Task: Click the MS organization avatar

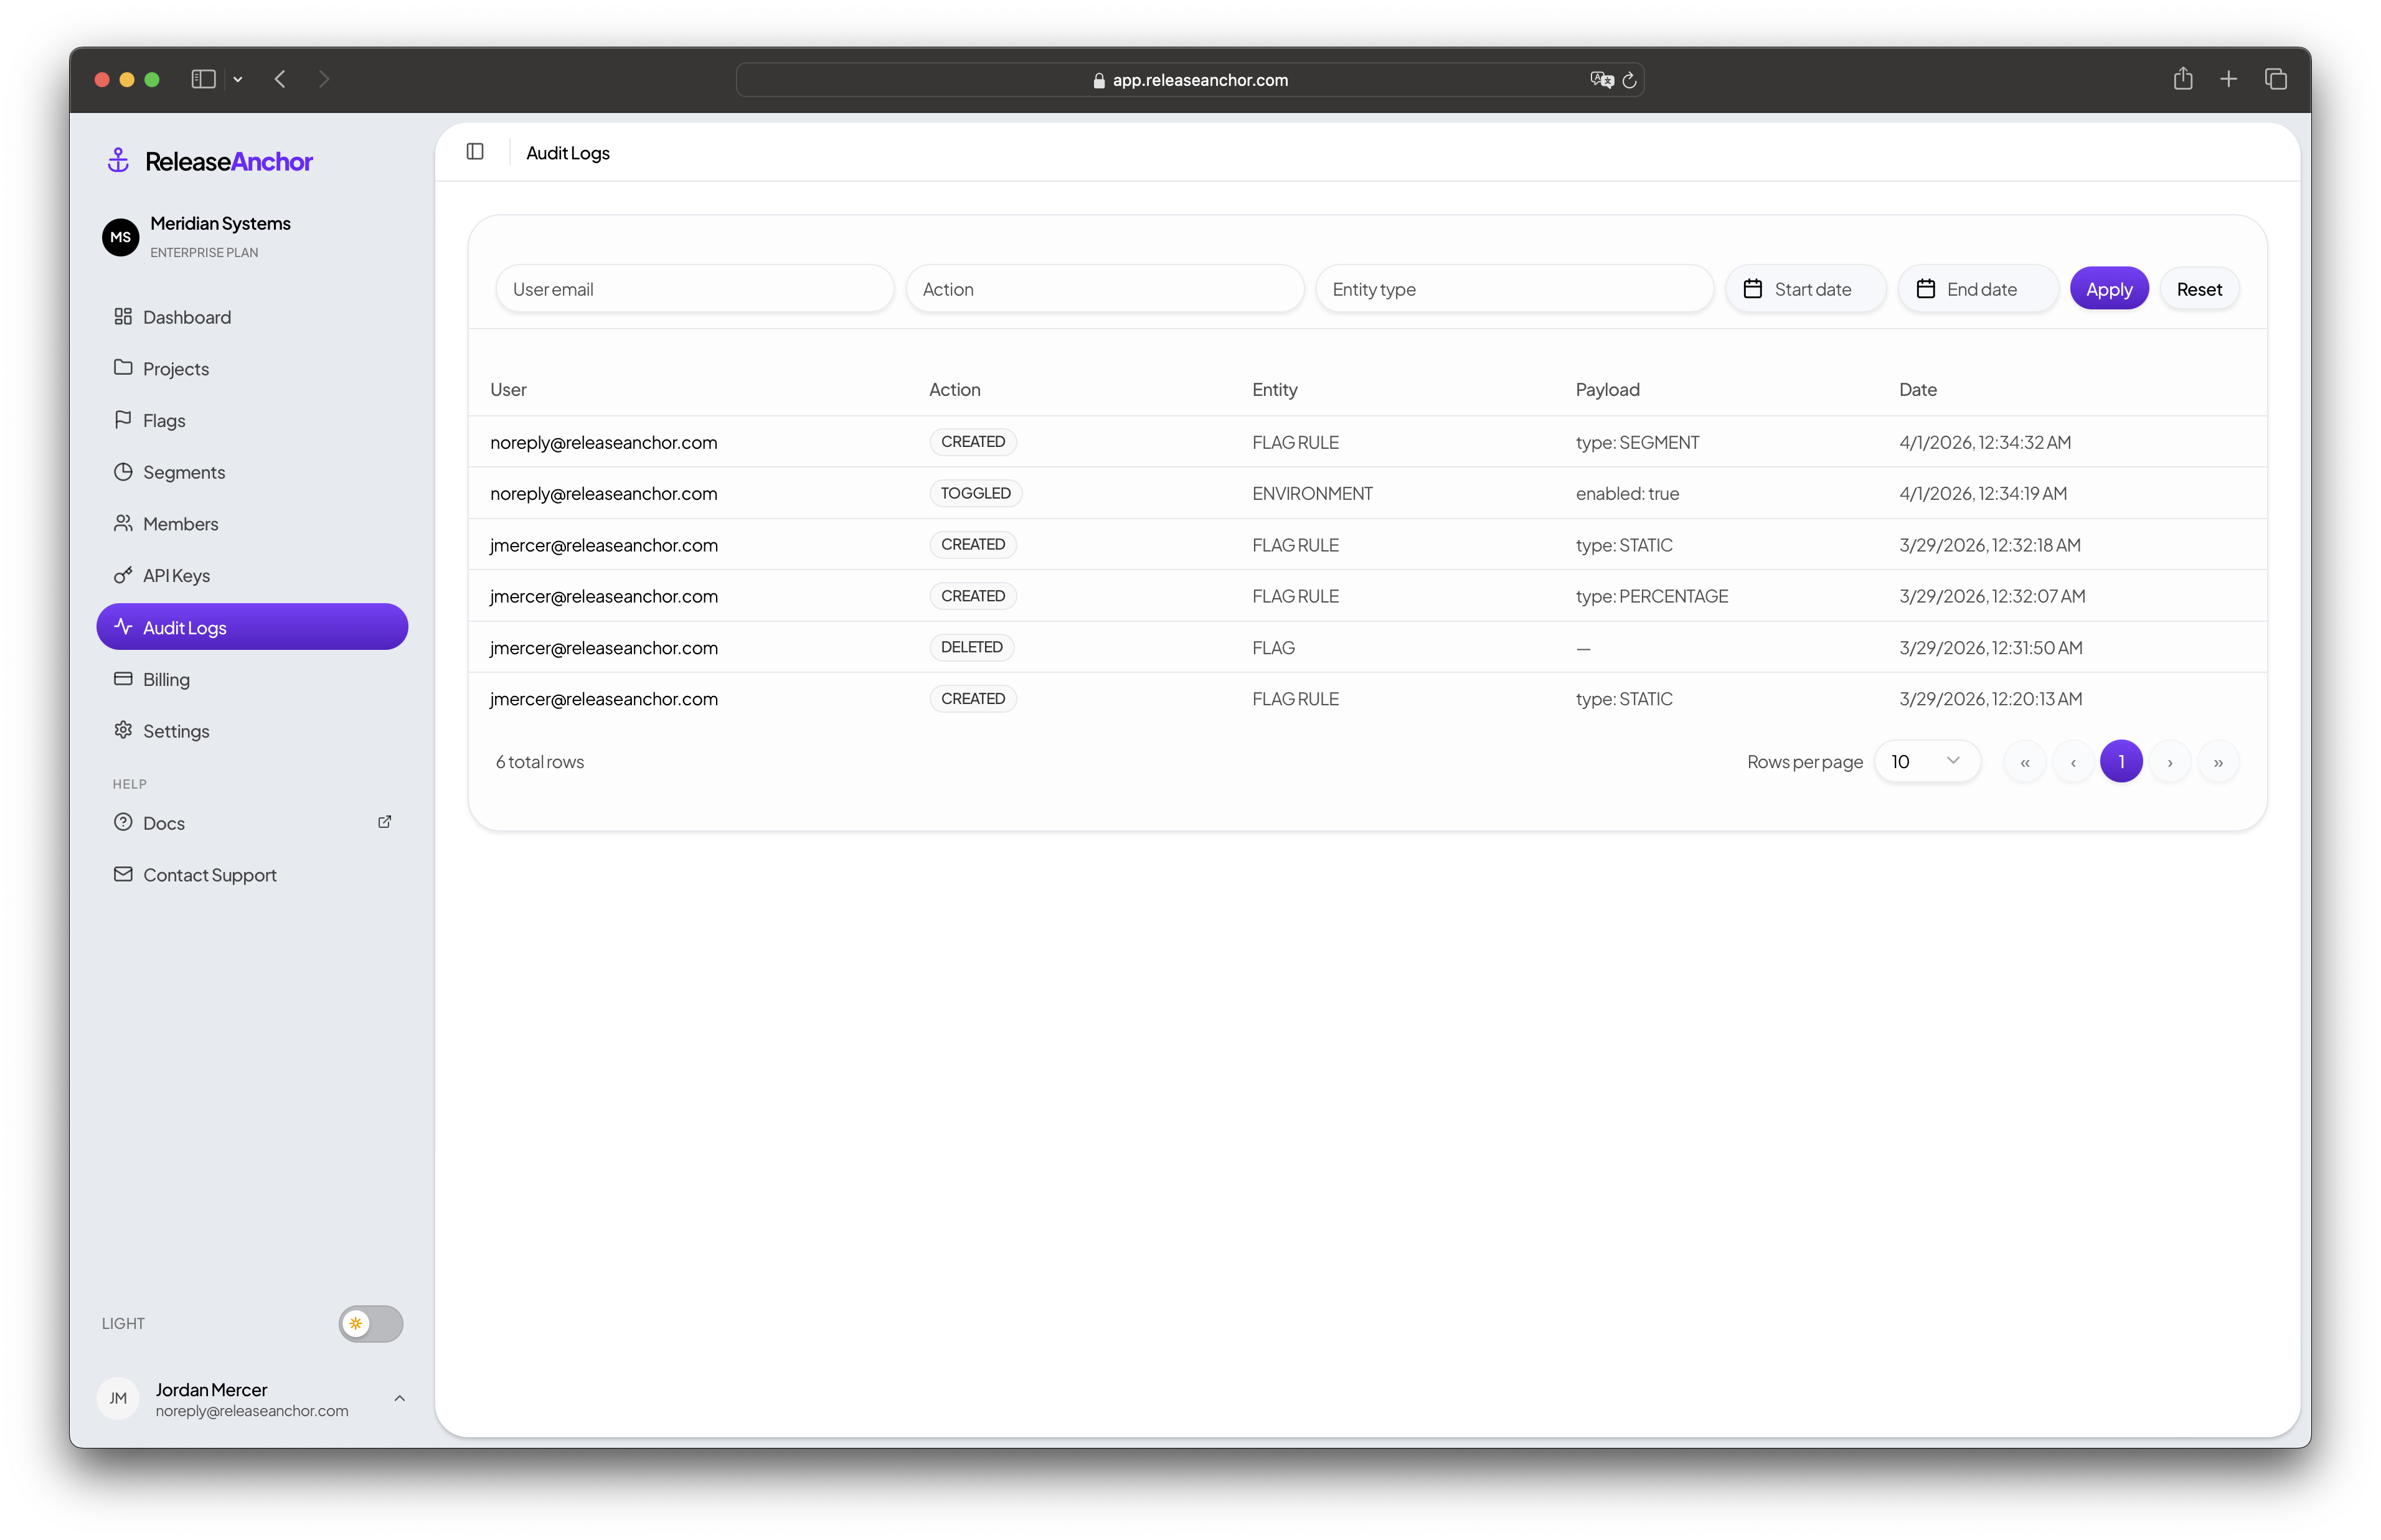Action: tap(121, 237)
